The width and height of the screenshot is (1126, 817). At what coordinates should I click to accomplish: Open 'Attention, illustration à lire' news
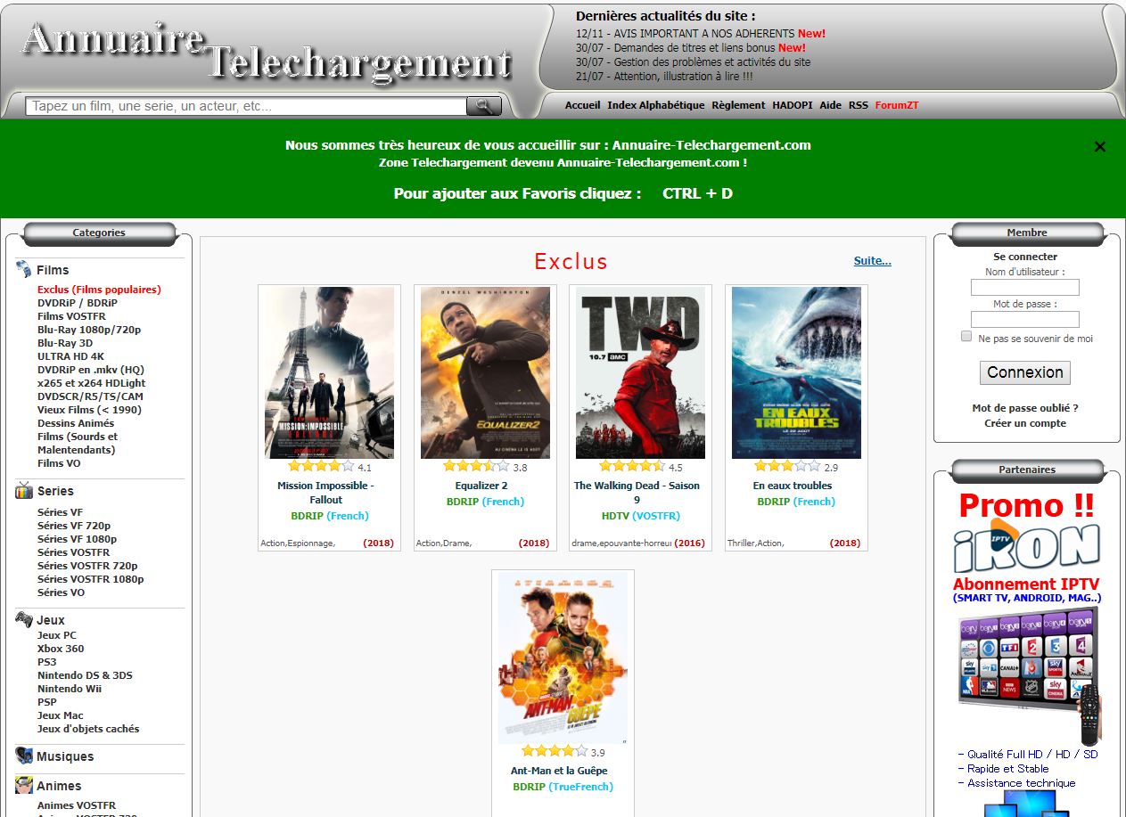click(x=664, y=77)
